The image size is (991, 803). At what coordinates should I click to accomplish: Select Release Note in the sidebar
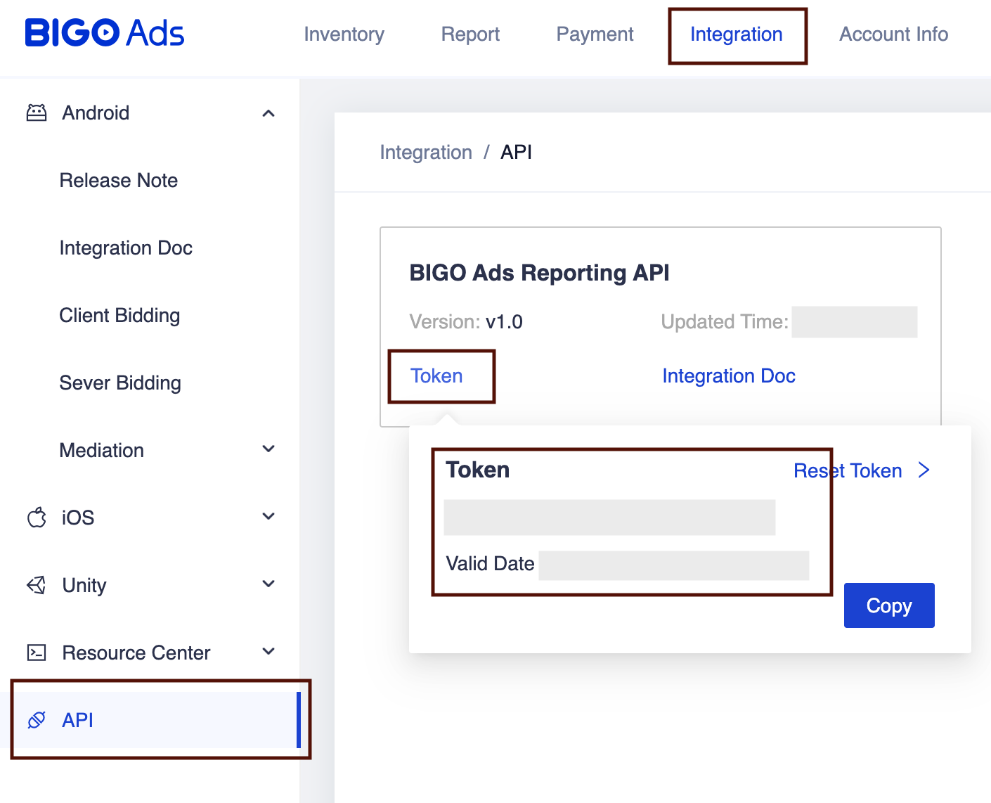coord(119,181)
